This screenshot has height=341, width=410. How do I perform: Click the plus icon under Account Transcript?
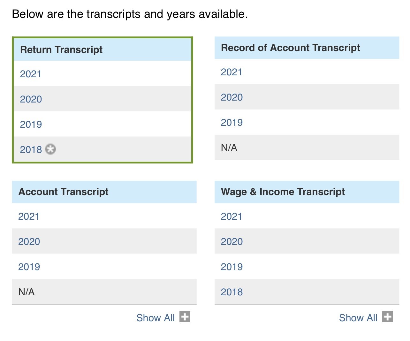point(185,317)
